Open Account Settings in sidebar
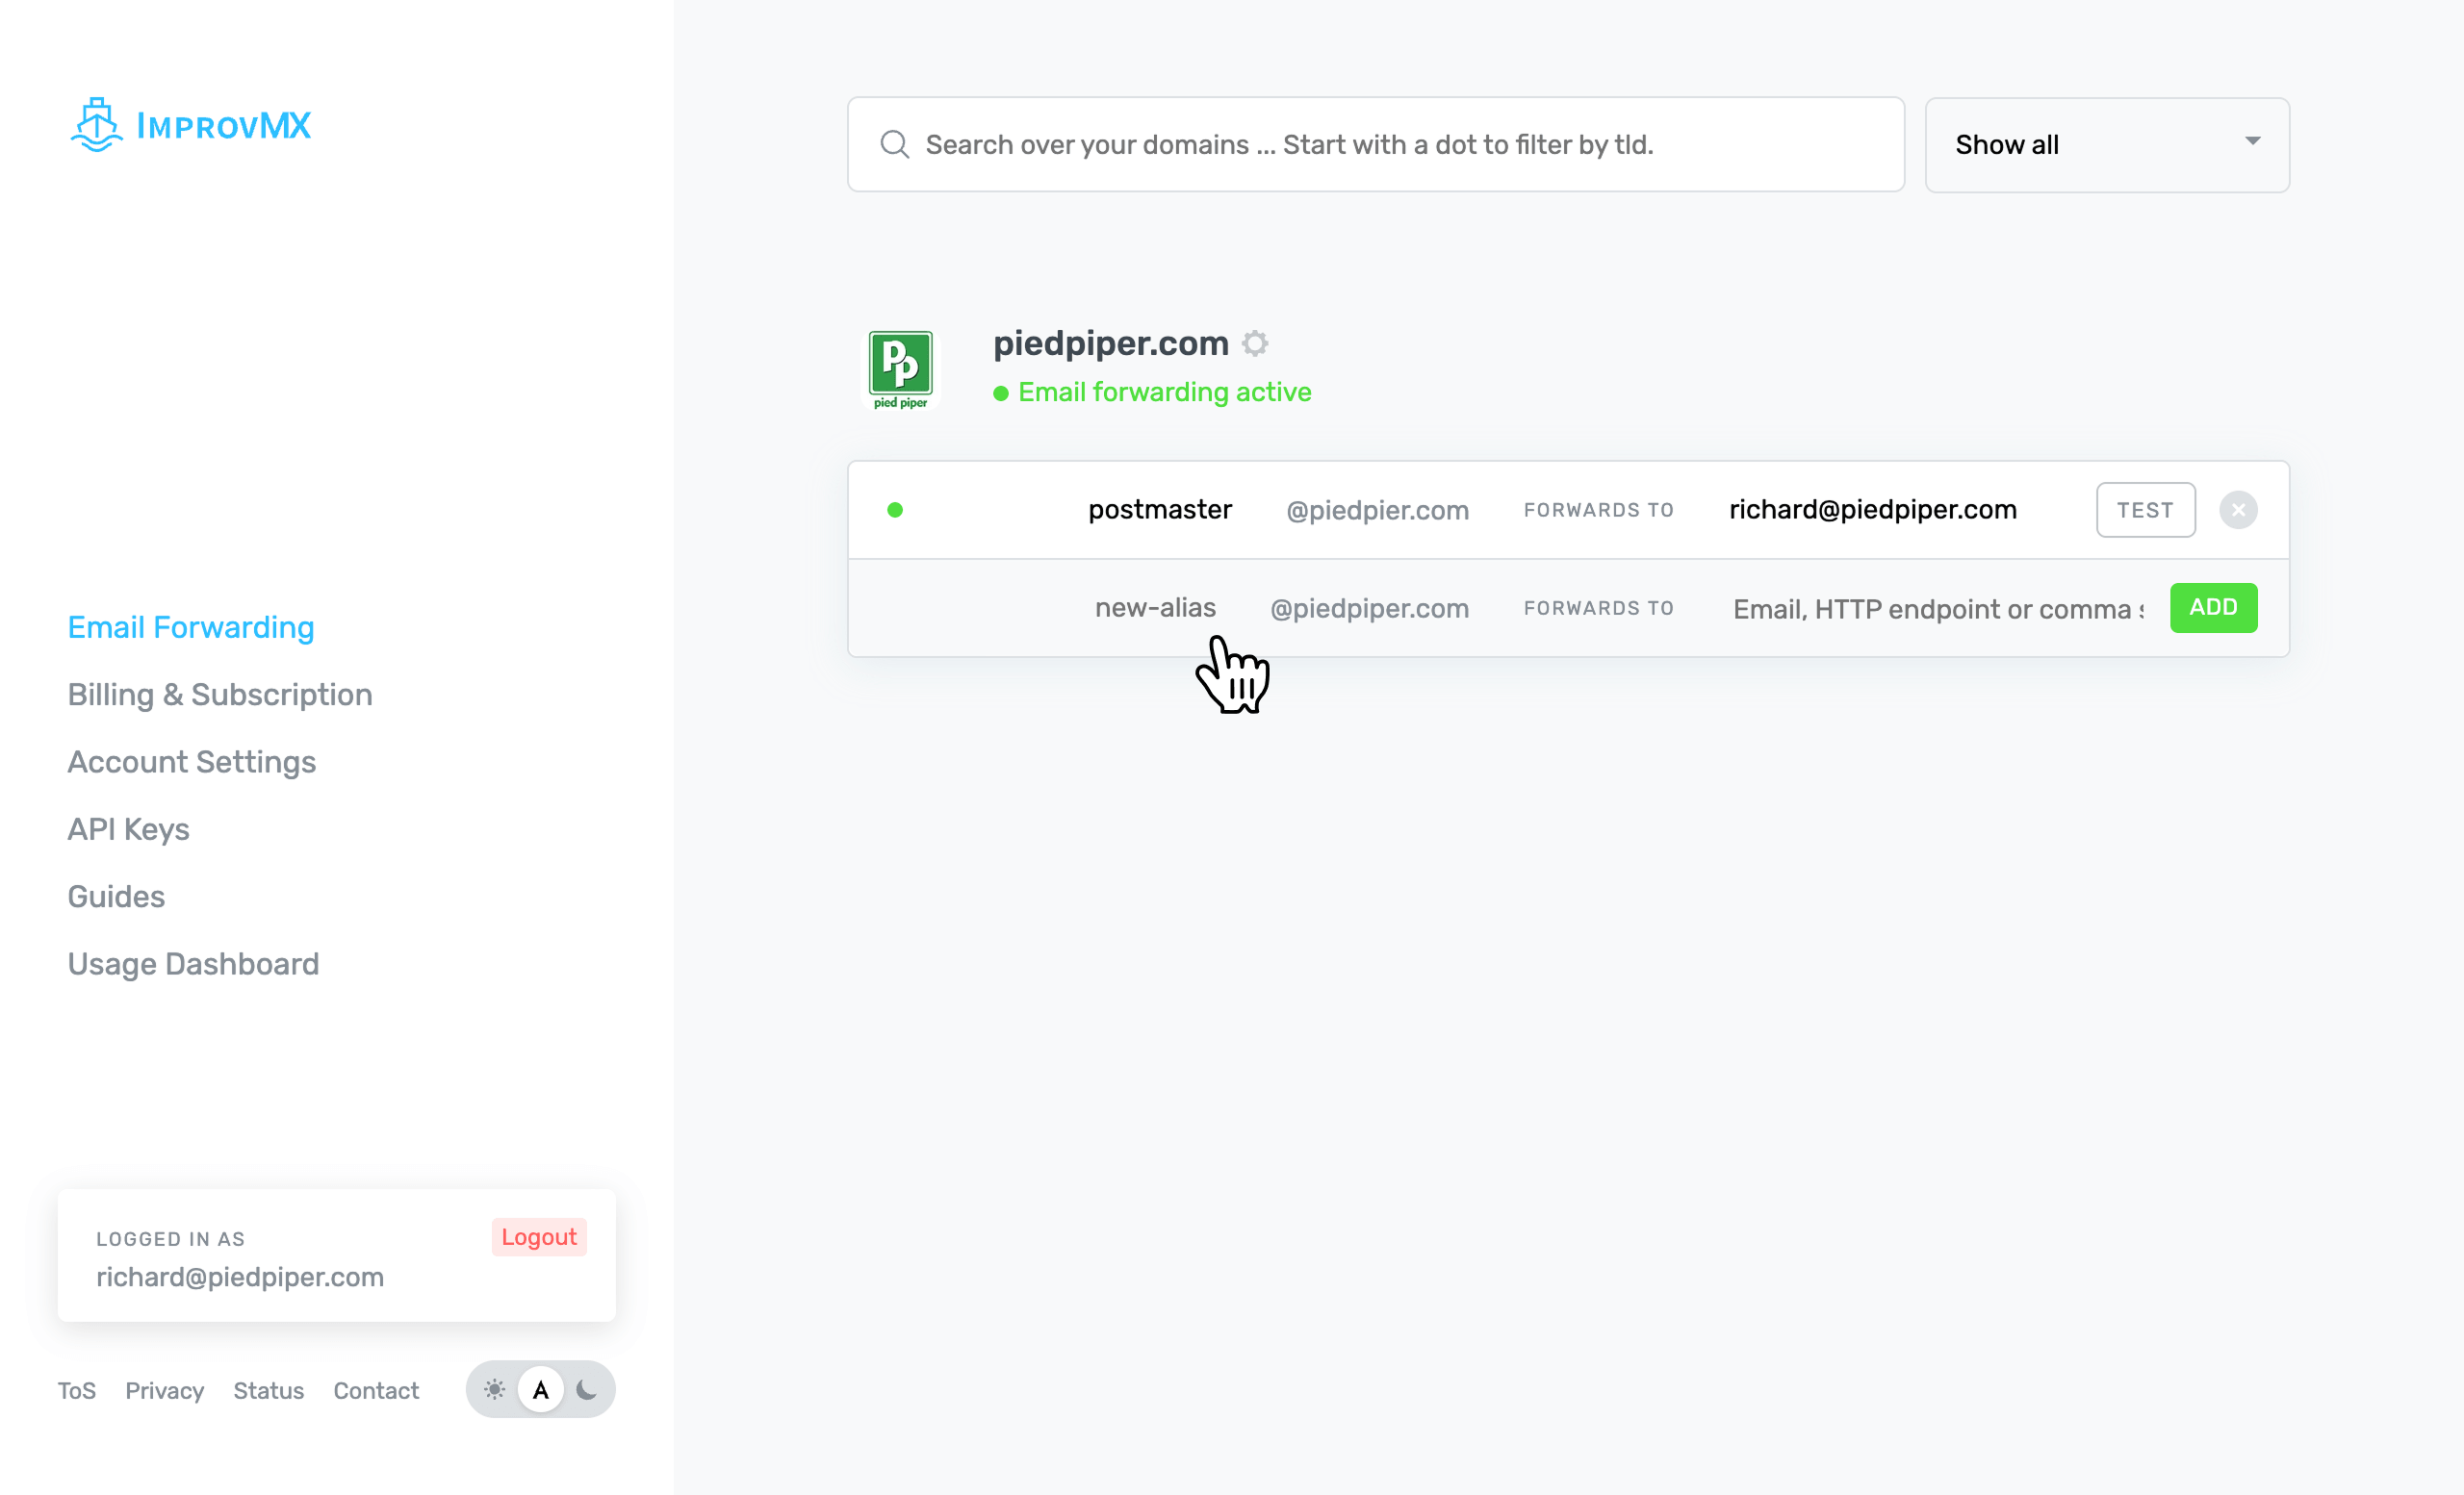Screen dimensions: 2464x1495 point(192,763)
